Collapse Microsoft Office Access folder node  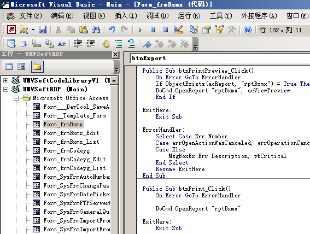[x=16, y=98]
